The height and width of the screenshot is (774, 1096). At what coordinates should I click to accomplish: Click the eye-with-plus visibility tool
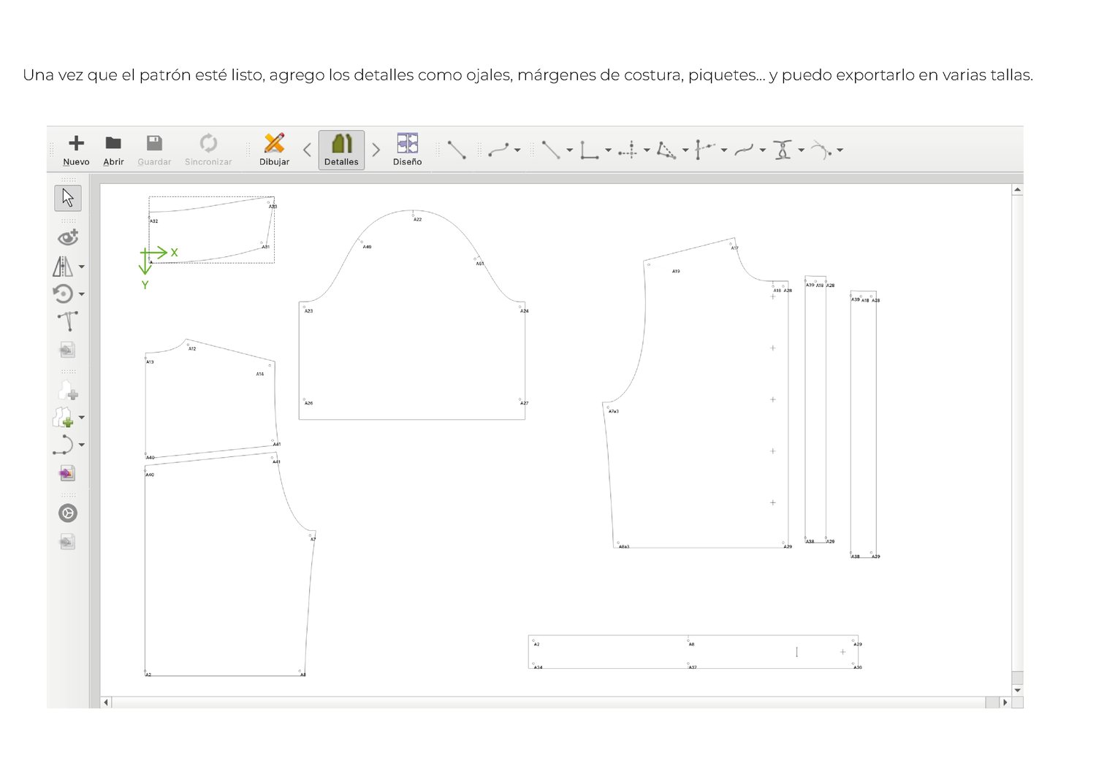click(68, 237)
